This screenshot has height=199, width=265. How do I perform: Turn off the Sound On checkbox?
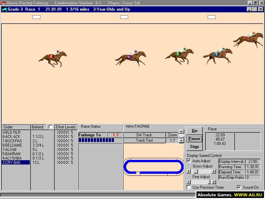[x=239, y=187]
